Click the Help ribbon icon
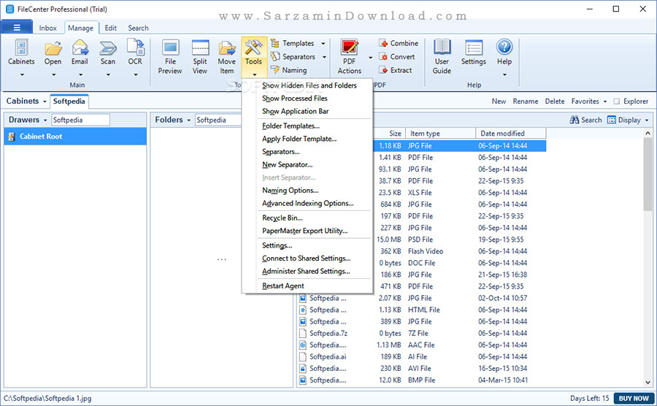 tap(504, 47)
